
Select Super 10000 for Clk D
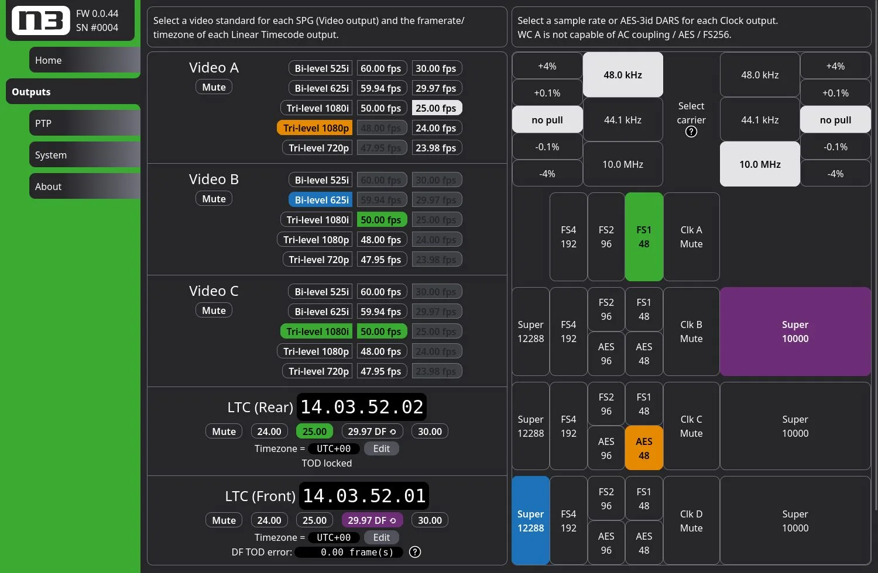pos(795,521)
